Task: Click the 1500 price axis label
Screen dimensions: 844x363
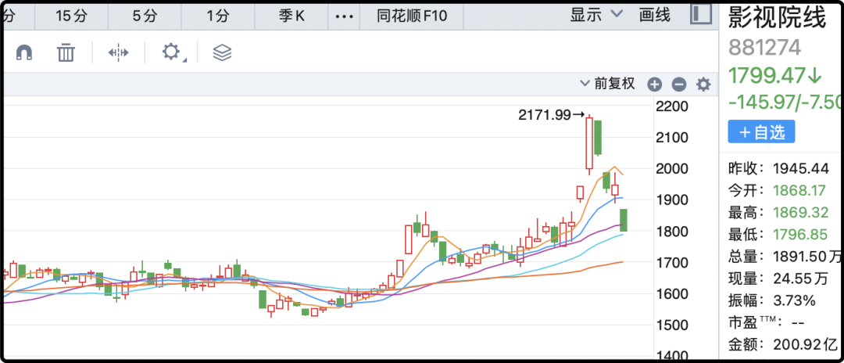Action: pos(672,325)
